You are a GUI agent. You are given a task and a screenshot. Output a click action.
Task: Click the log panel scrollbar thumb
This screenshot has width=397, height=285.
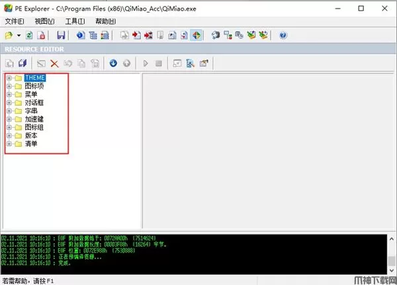(392, 261)
